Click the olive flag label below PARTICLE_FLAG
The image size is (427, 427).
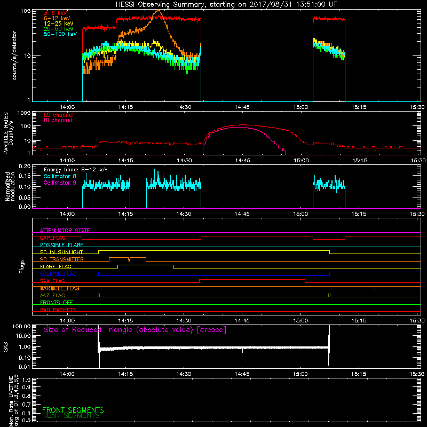point(52,295)
